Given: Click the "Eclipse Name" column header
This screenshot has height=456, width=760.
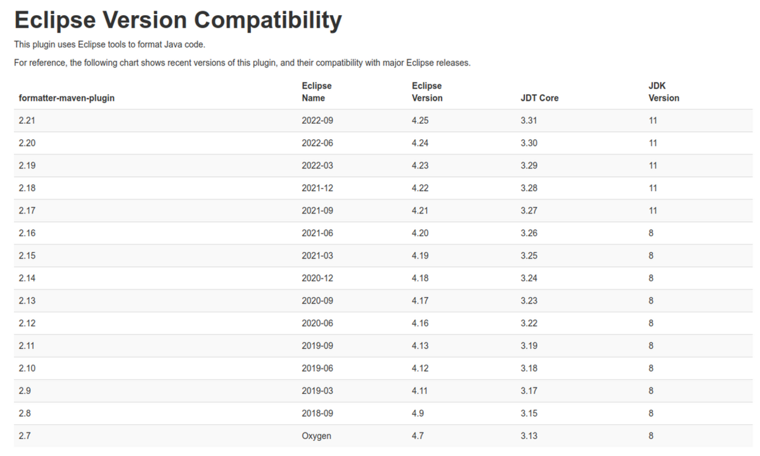Looking at the screenshot, I should pyautogui.click(x=316, y=92).
